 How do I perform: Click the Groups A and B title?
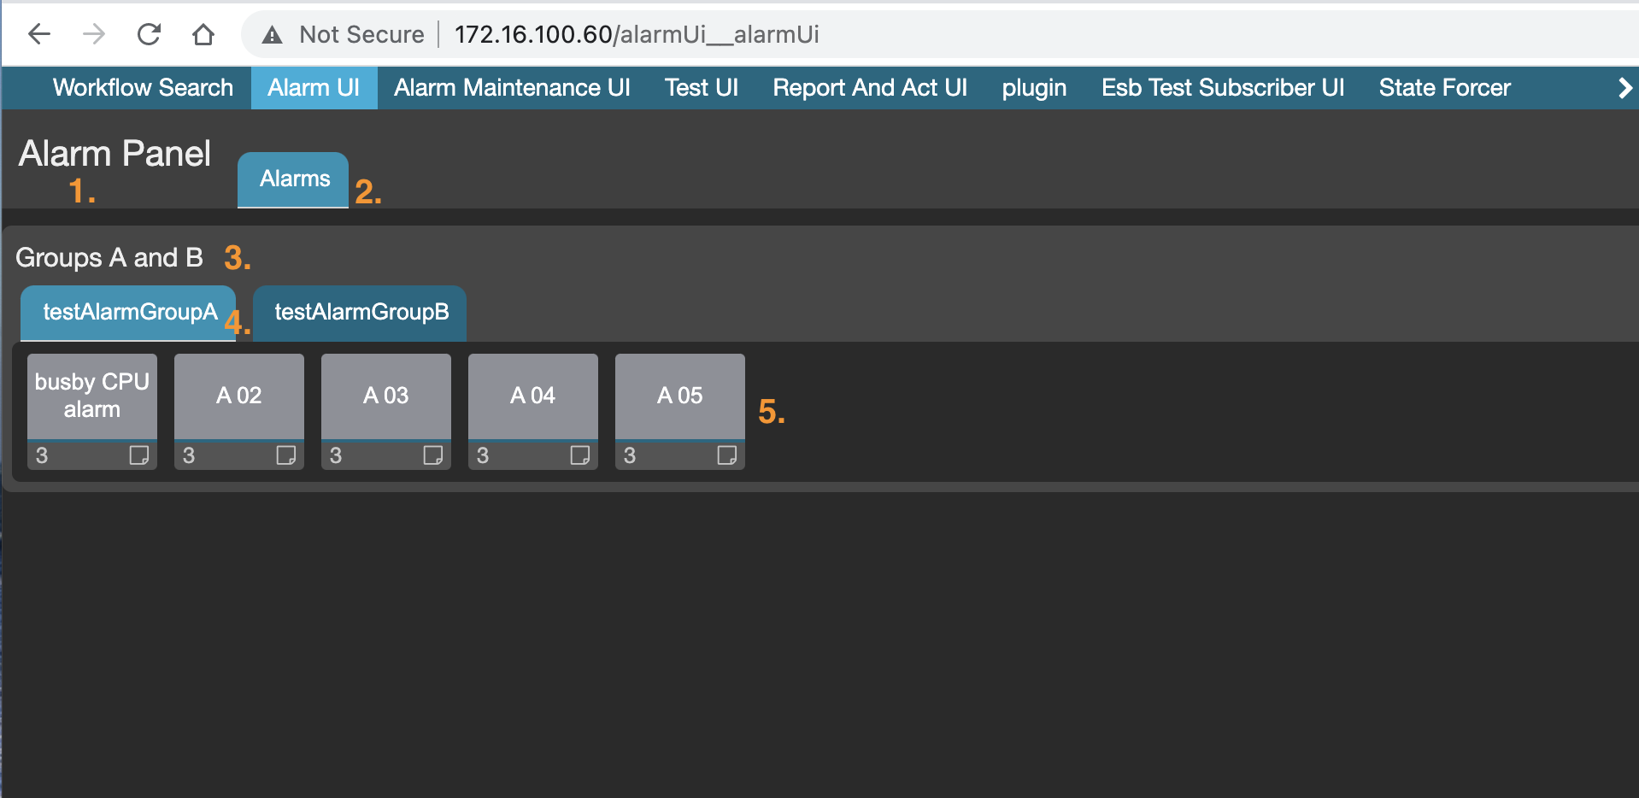click(x=109, y=257)
